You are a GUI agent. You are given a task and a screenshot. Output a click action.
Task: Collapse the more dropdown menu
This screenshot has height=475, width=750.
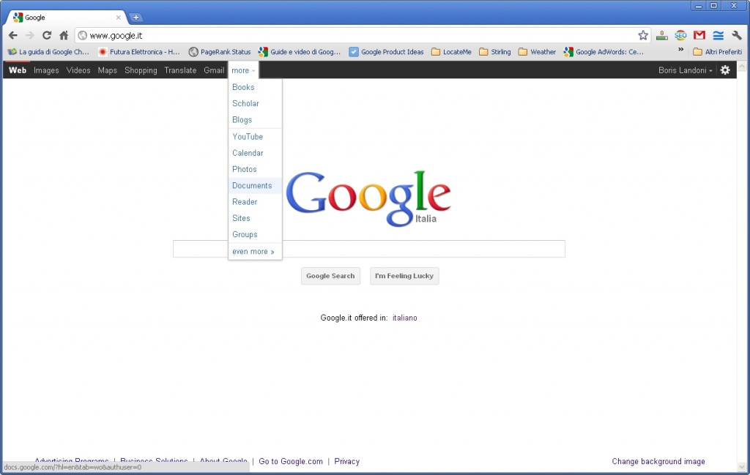[242, 70]
